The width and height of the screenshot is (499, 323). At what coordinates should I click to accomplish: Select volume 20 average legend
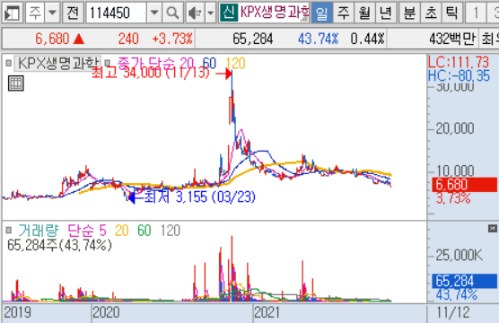(121, 230)
